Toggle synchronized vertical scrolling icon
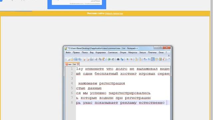The height and width of the screenshot is (120, 213). pyautogui.click(x=136, y=59)
